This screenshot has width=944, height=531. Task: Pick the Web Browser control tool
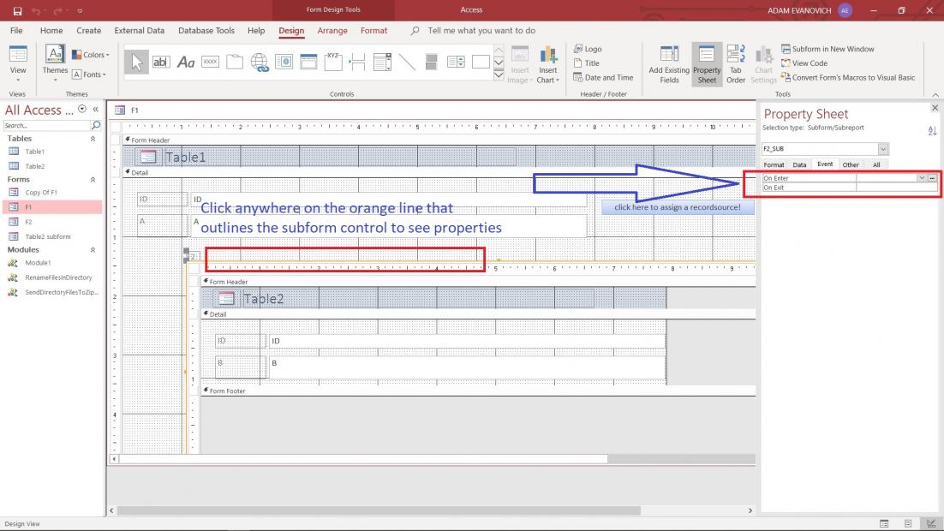[284, 62]
